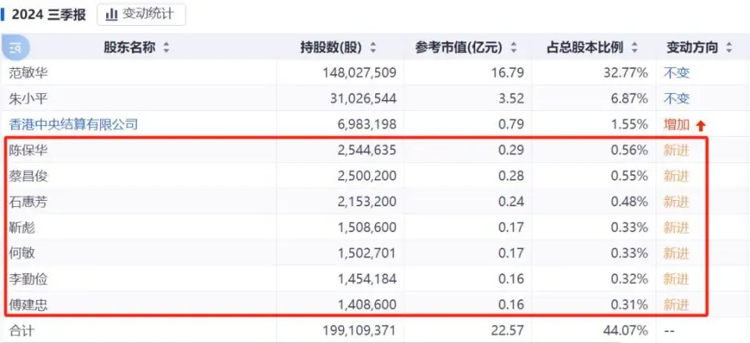Sort by 参考市值(亿元) column arrows
This screenshot has height=343, width=750.
click(x=512, y=48)
